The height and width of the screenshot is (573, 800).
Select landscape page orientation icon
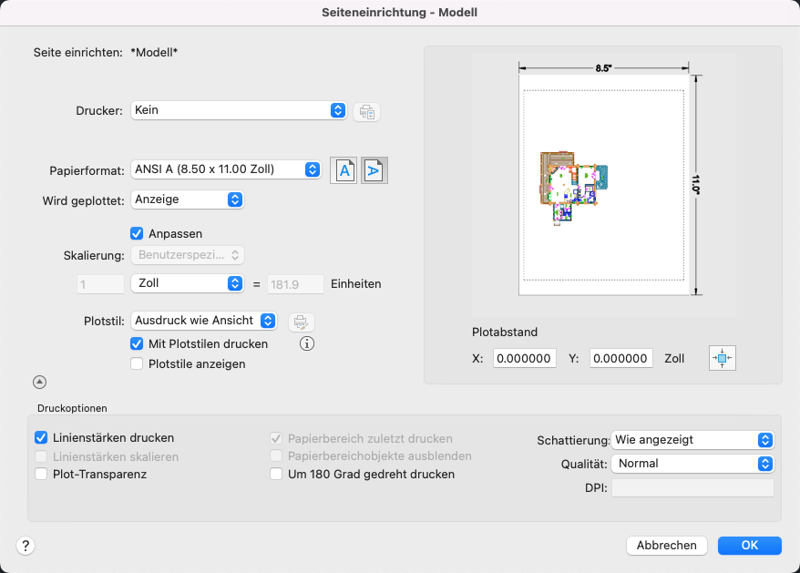pos(374,170)
